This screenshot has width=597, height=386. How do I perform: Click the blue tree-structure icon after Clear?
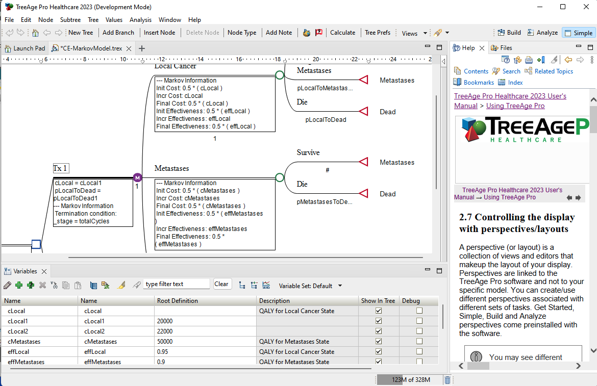coord(242,285)
